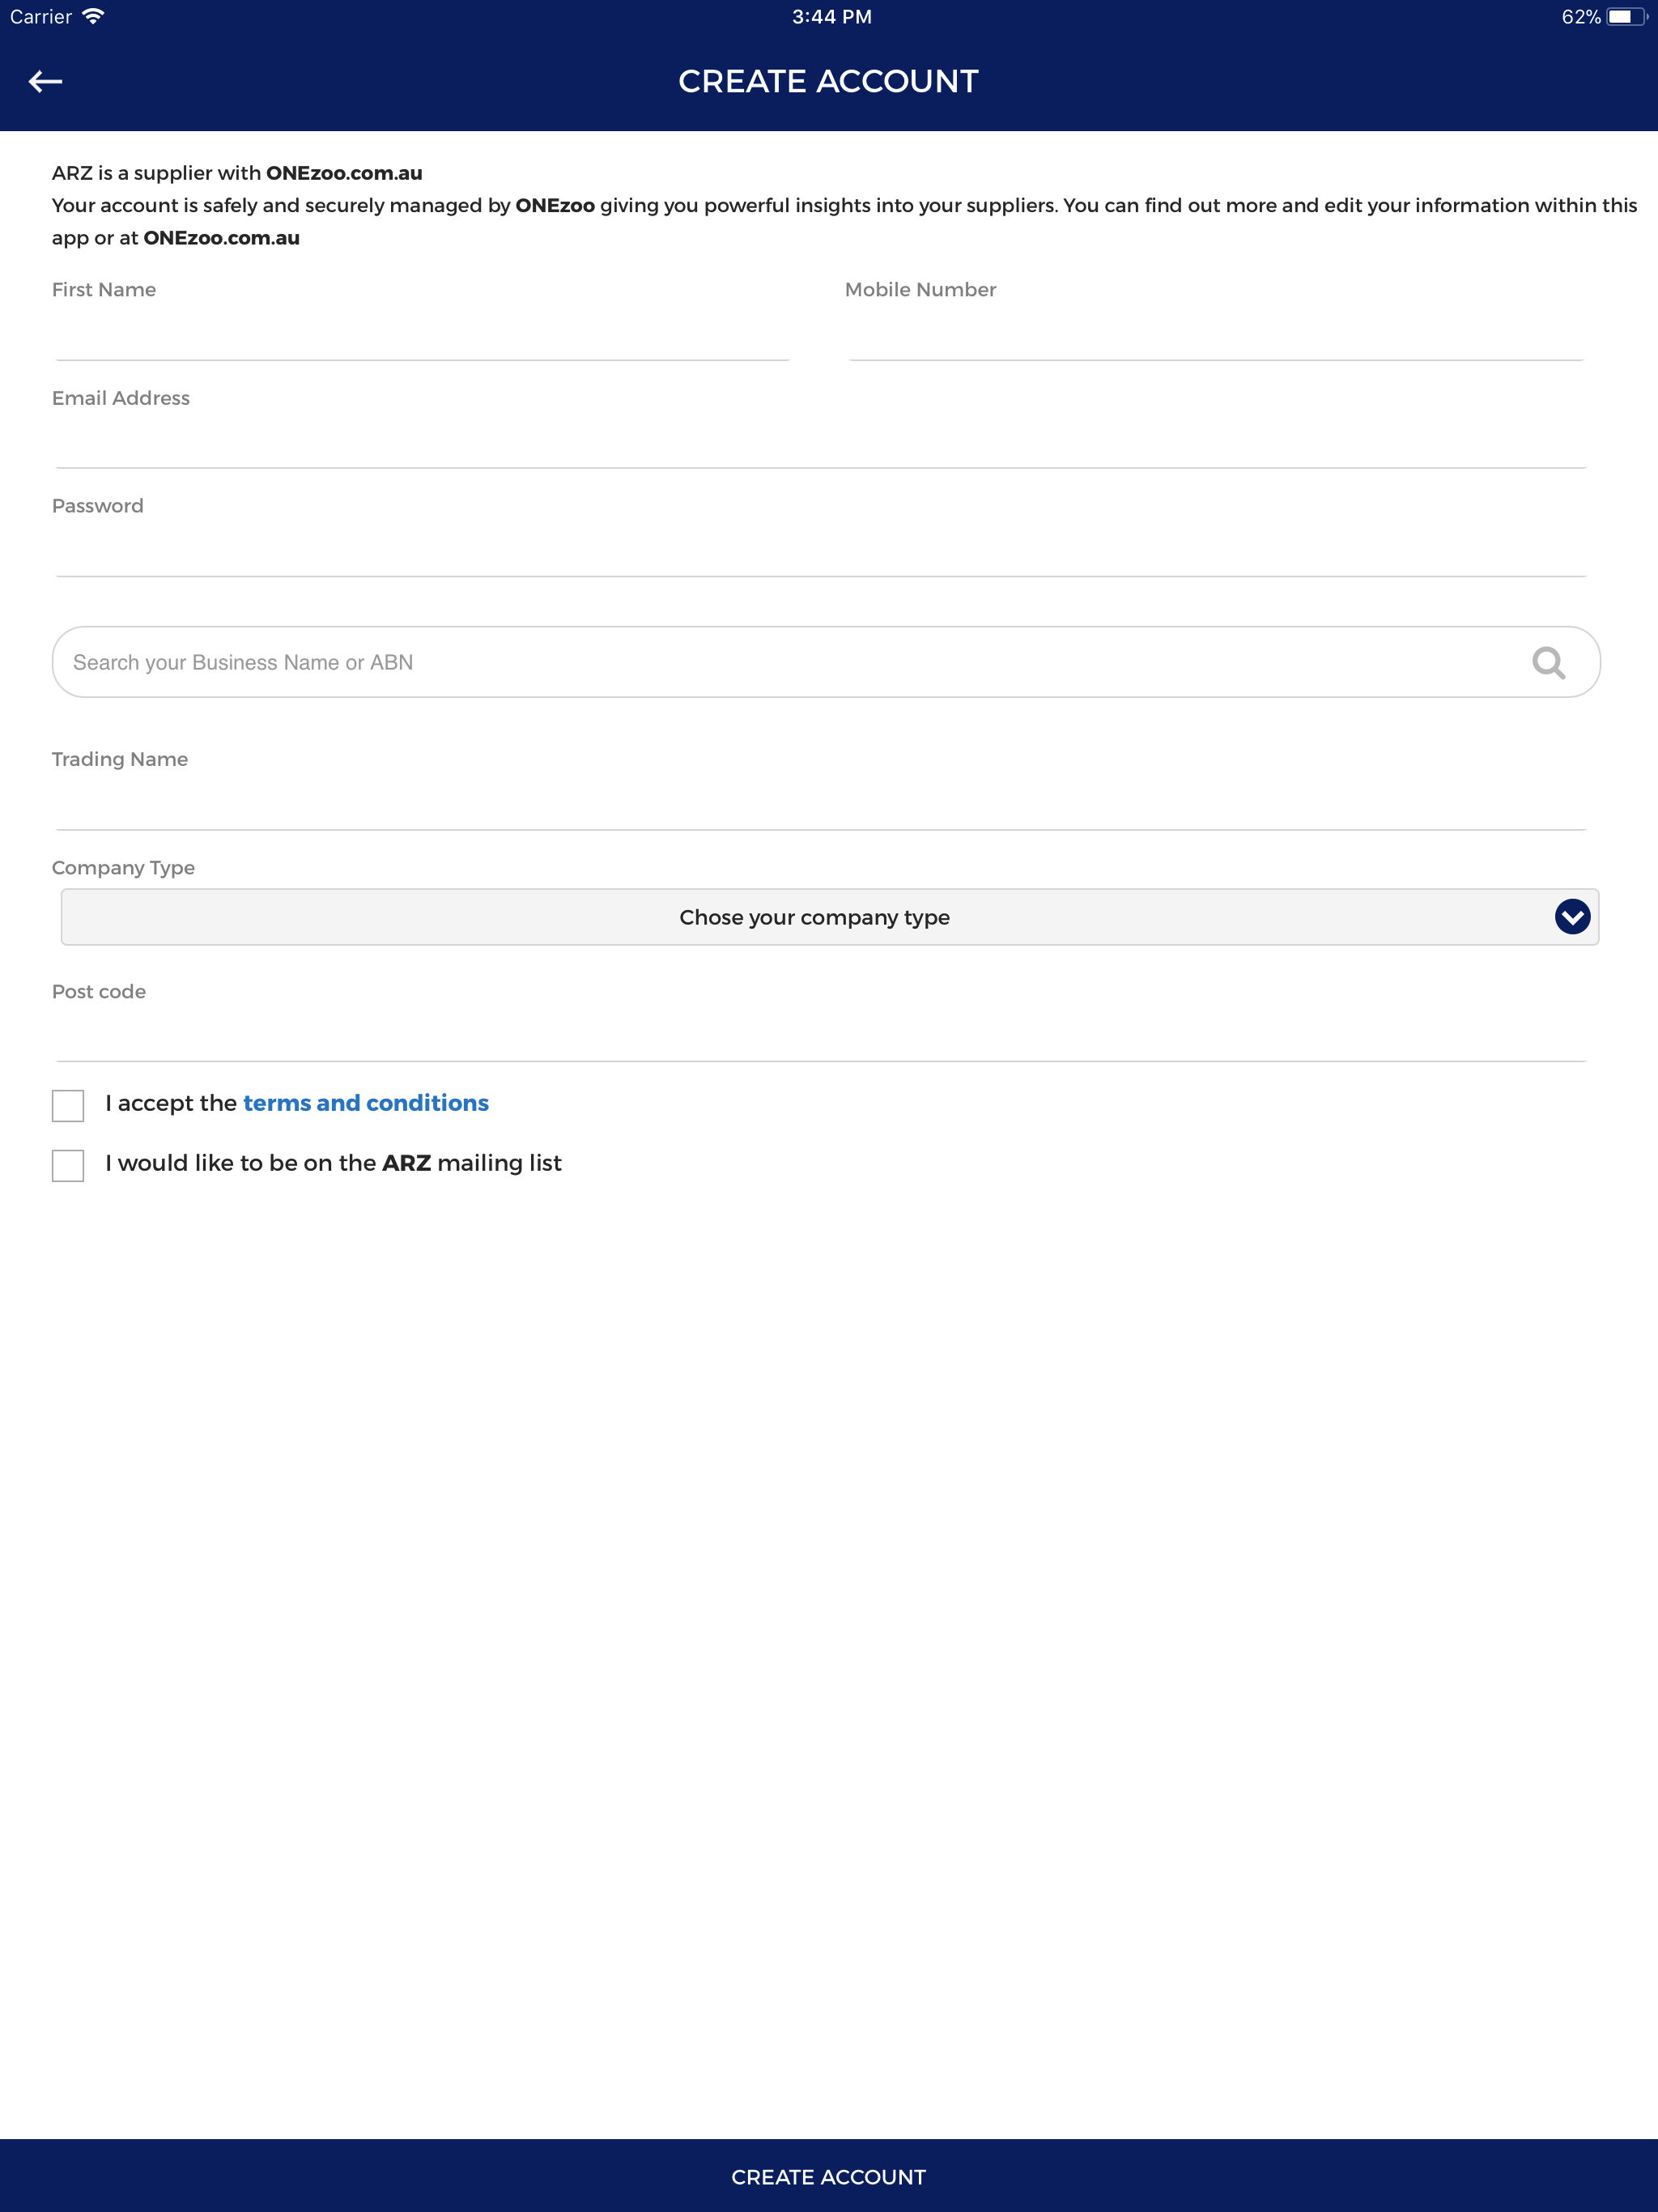Tap the 'ONEzoo.com.au' text in first line

344,173
